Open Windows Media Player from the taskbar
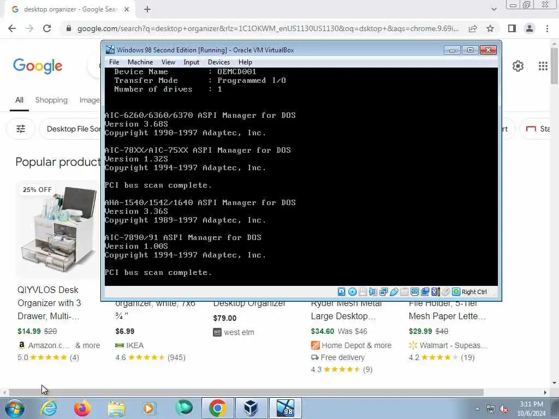Screen dimensions: 559x419 point(150,408)
